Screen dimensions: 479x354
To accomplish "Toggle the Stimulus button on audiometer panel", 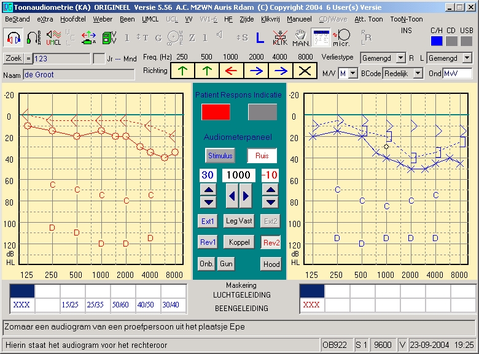I will tap(220, 156).
